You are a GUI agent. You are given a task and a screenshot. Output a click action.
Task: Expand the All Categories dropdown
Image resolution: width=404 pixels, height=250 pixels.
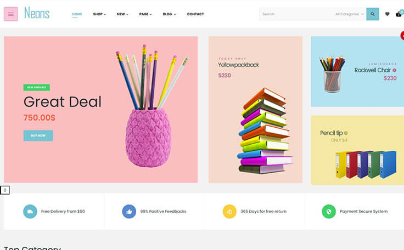[349, 14]
